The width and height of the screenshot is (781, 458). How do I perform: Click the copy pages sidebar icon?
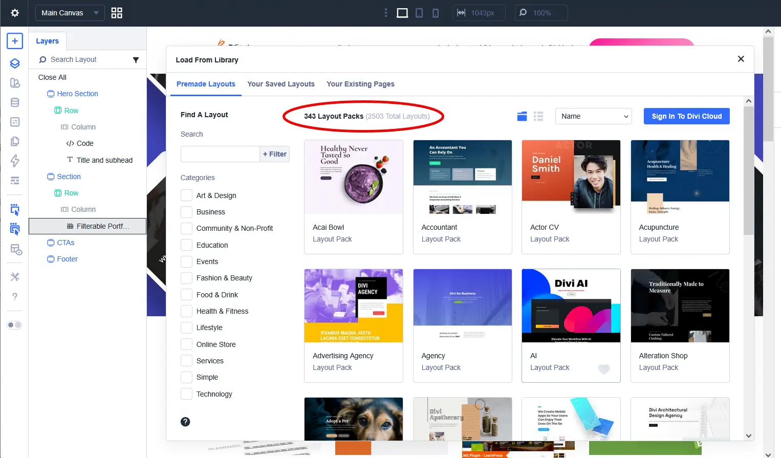tap(15, 141)
